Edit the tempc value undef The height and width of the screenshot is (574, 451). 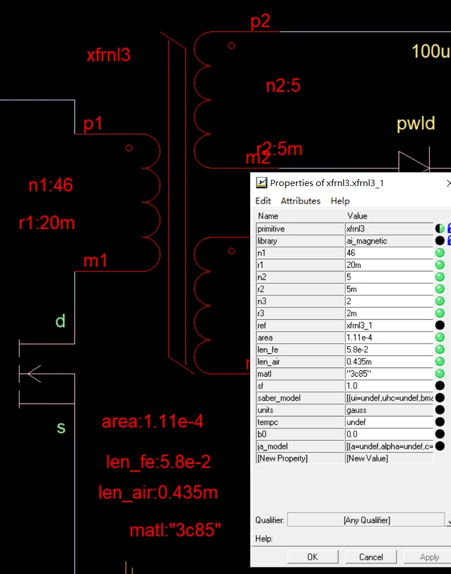pyautogui.click(x=389, y=422)
